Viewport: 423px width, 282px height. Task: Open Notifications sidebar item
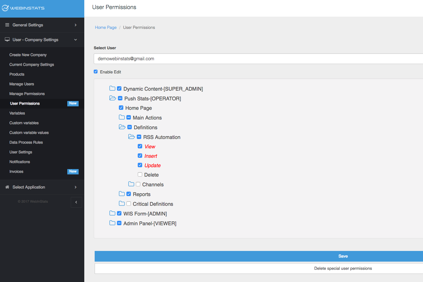click(x=20, y=162)
